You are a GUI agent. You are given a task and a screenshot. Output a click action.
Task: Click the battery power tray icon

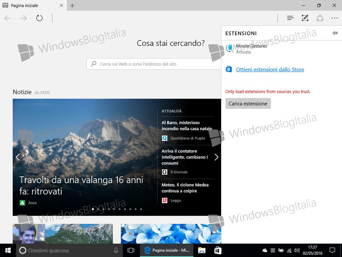point(281,251)
